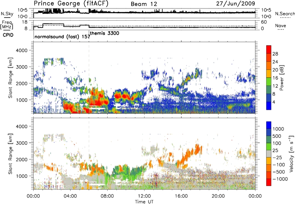The image size is (295, 204).
Task: Click the 'N.Sky' legend label
Action: click(7, 14)
